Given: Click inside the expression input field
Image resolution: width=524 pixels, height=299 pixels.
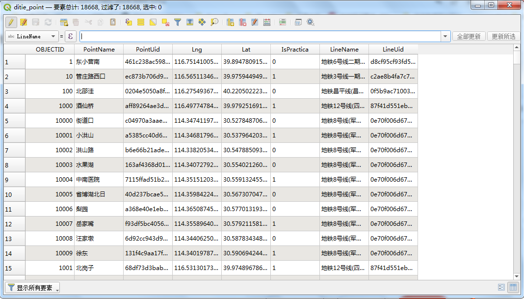Looking at the screenshot, I should tap(245, 36).
